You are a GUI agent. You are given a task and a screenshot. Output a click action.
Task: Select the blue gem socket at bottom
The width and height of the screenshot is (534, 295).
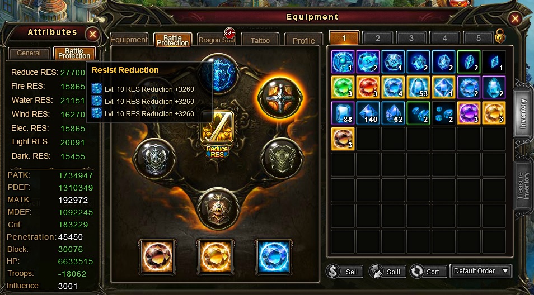tap(274, 257)
